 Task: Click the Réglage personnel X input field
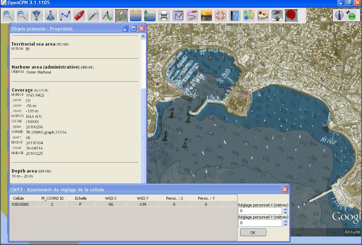(x=260, y=211)
